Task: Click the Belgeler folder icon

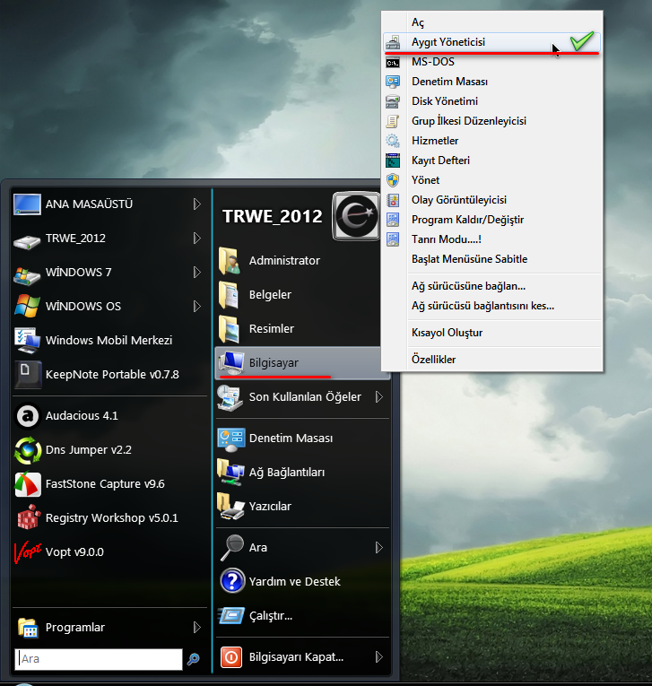Action: pyautogui.click(x=229, y=295)
